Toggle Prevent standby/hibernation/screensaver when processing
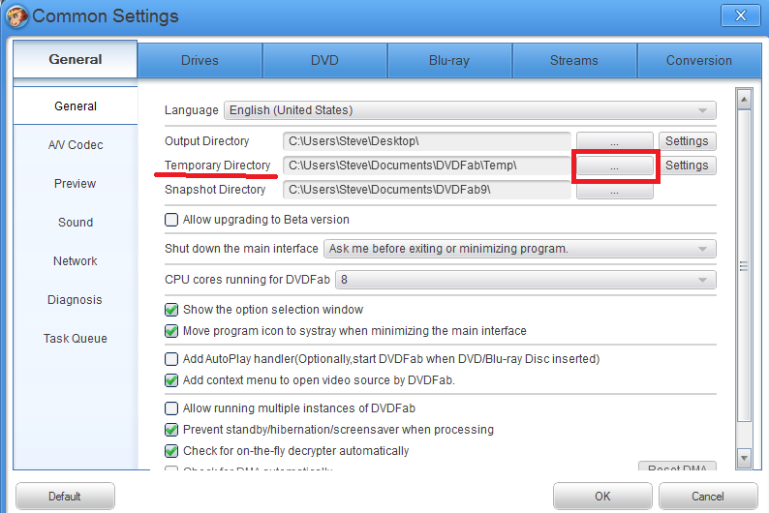This screenshot has height=513, width=769. click(x=171, y=430)
